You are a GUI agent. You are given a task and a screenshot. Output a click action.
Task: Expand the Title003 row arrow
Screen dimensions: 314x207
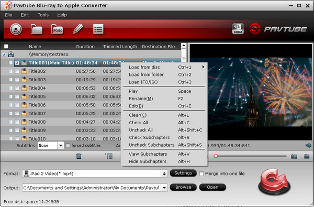click(x=10, y=80)
